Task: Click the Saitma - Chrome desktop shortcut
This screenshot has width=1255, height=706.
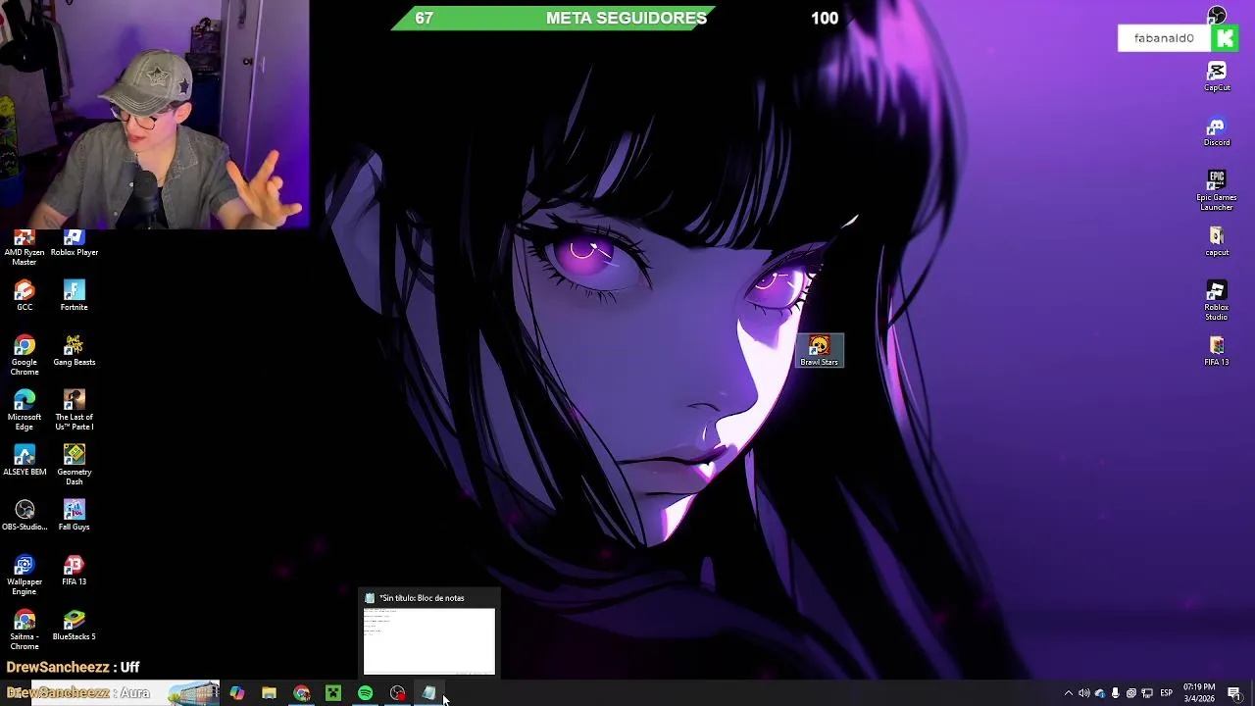Action: click(25, 630)
